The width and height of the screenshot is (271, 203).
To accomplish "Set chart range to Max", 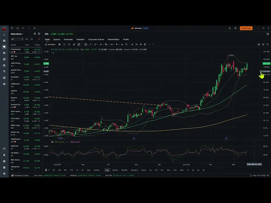I will click(88, 170).
